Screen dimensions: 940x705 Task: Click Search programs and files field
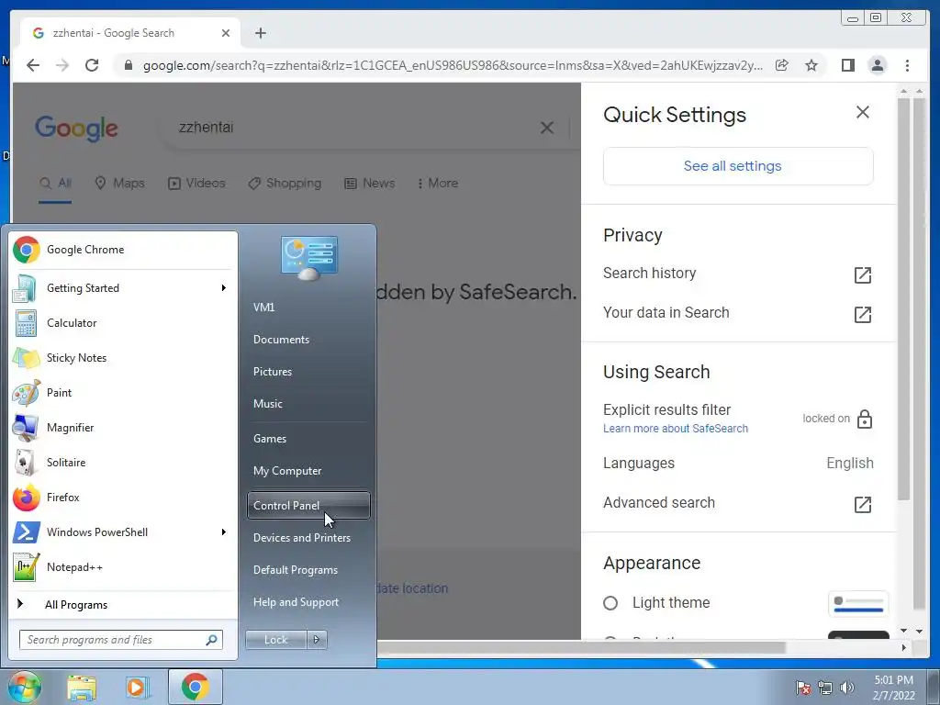[121, 640]
